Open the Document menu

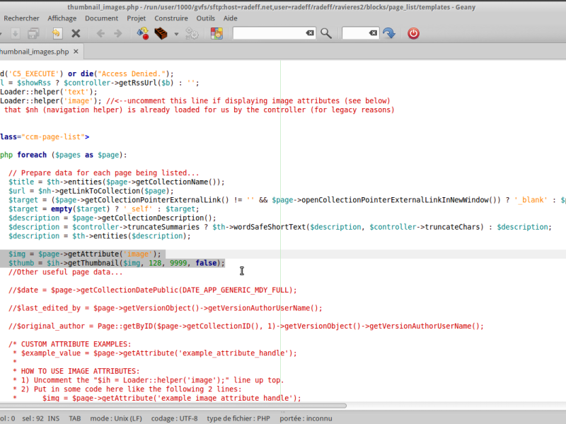pos(101,18)
